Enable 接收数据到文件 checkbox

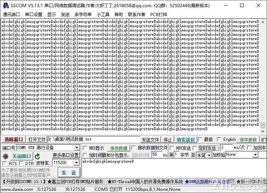click(133, 148)
